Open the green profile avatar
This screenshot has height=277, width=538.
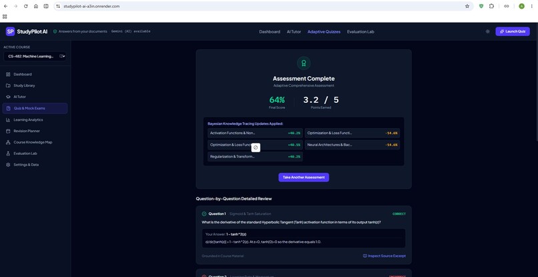[x=521, y=6]
